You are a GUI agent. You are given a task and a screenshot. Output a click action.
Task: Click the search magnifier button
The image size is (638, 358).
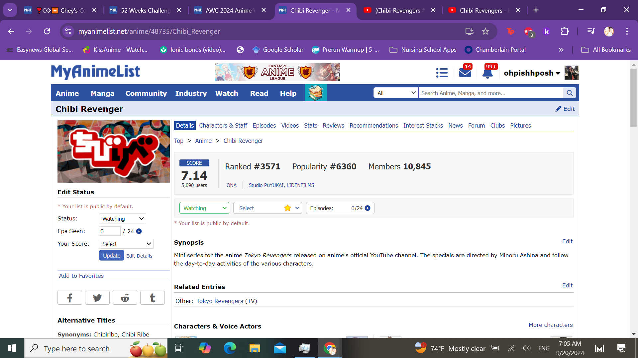click(x=570, y=93)
